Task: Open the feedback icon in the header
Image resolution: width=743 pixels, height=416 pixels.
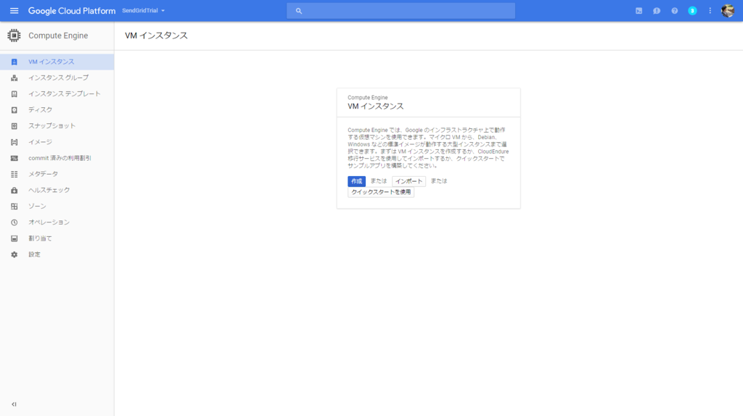Action: click(x=656, y=10)
